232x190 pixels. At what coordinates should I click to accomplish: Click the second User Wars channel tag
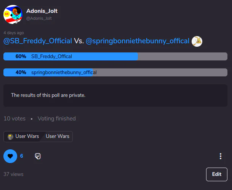58,136
